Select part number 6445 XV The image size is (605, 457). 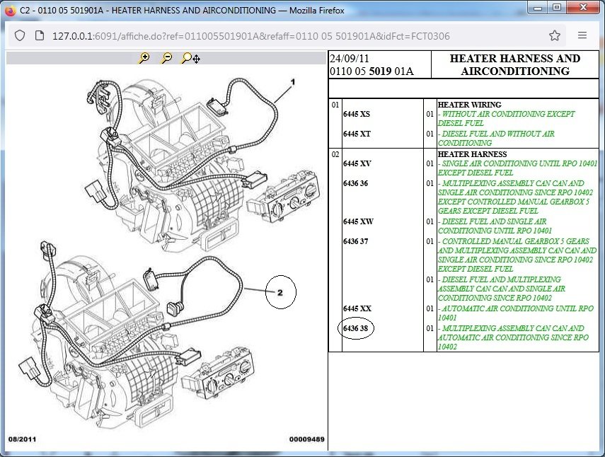357,163
